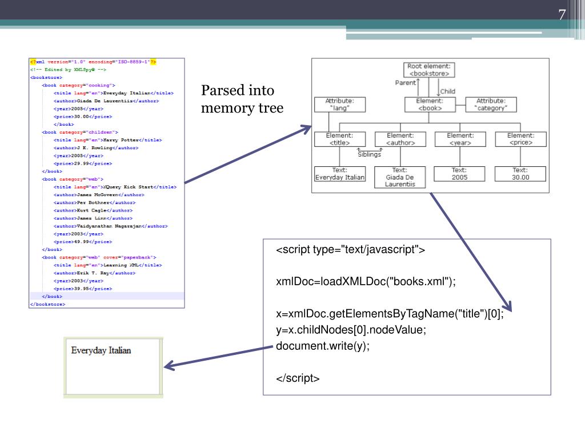Click the <price>30.00</price> code line

(82, 117)
